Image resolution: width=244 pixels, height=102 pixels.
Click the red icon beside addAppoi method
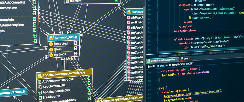coord(128,18)
